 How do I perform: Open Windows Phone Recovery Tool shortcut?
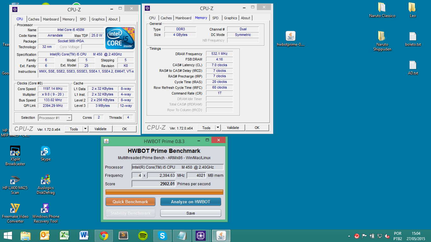[x=45, y=208]
